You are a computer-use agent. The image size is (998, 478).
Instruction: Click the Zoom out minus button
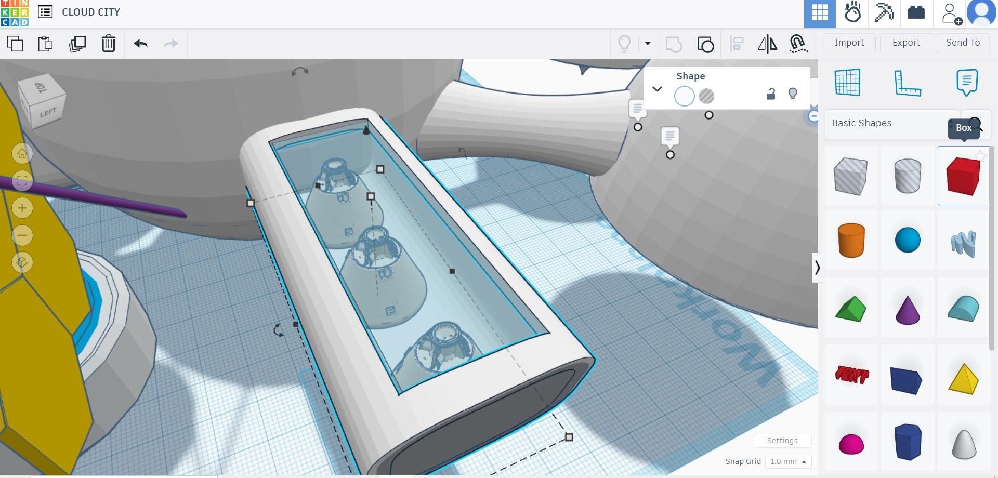22,235
